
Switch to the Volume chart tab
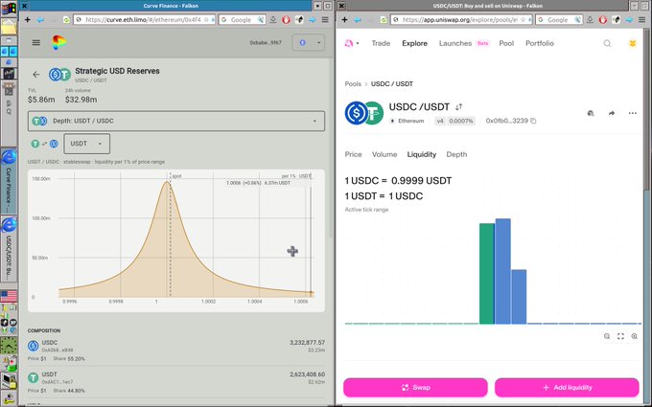tap(384, 154)
